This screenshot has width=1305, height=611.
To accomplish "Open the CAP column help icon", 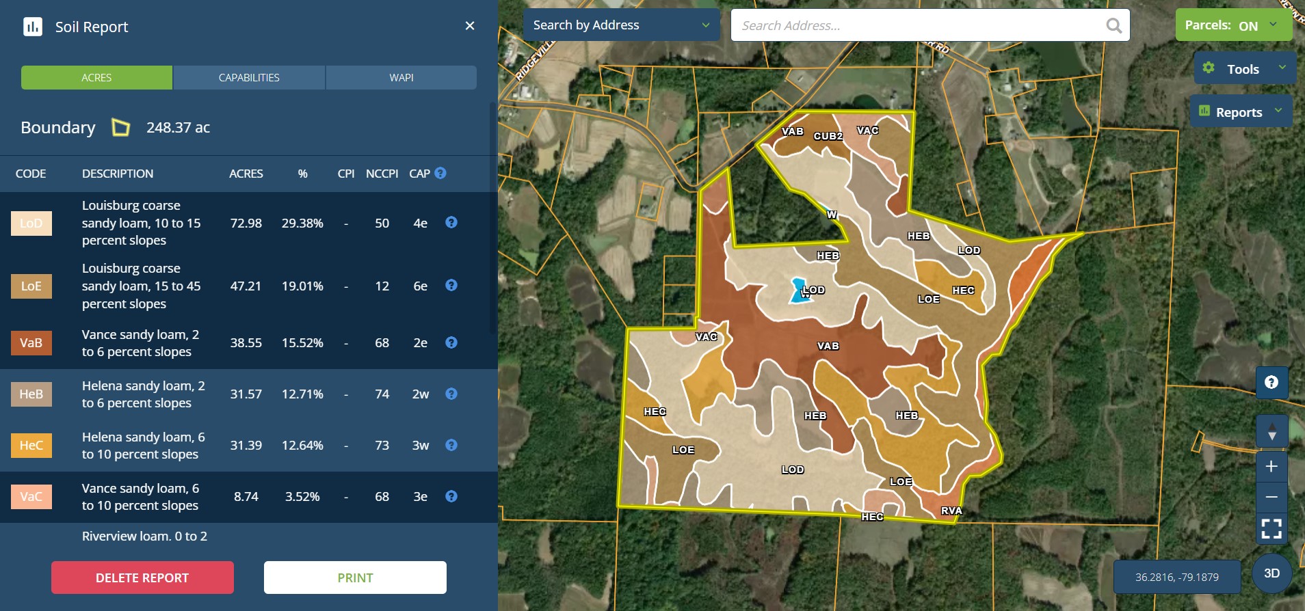I will (x=440, y=173).
